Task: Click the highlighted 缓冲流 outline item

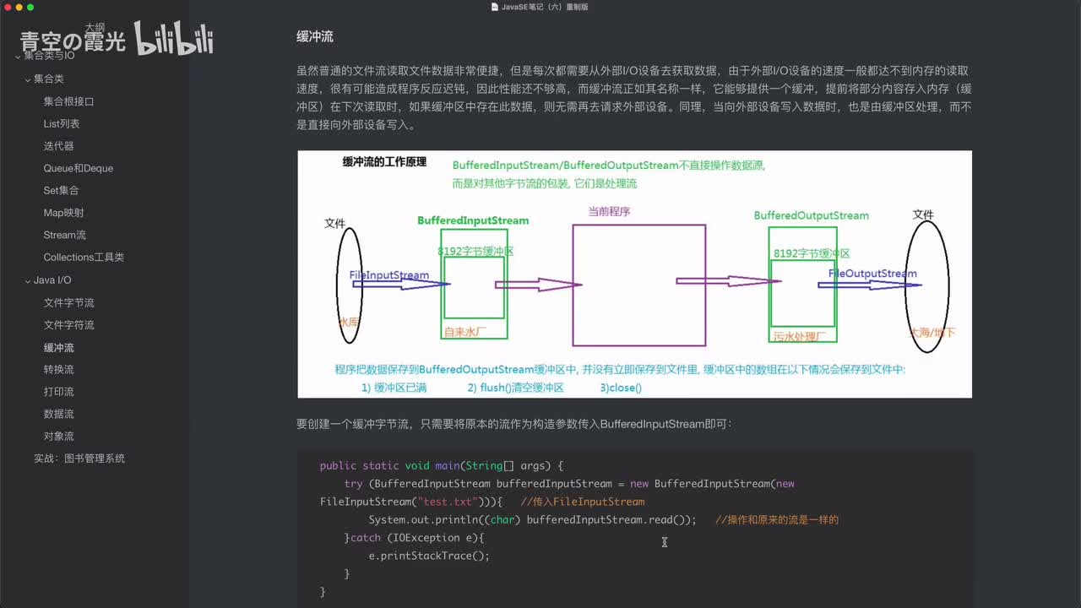Action: click(59, 348)
